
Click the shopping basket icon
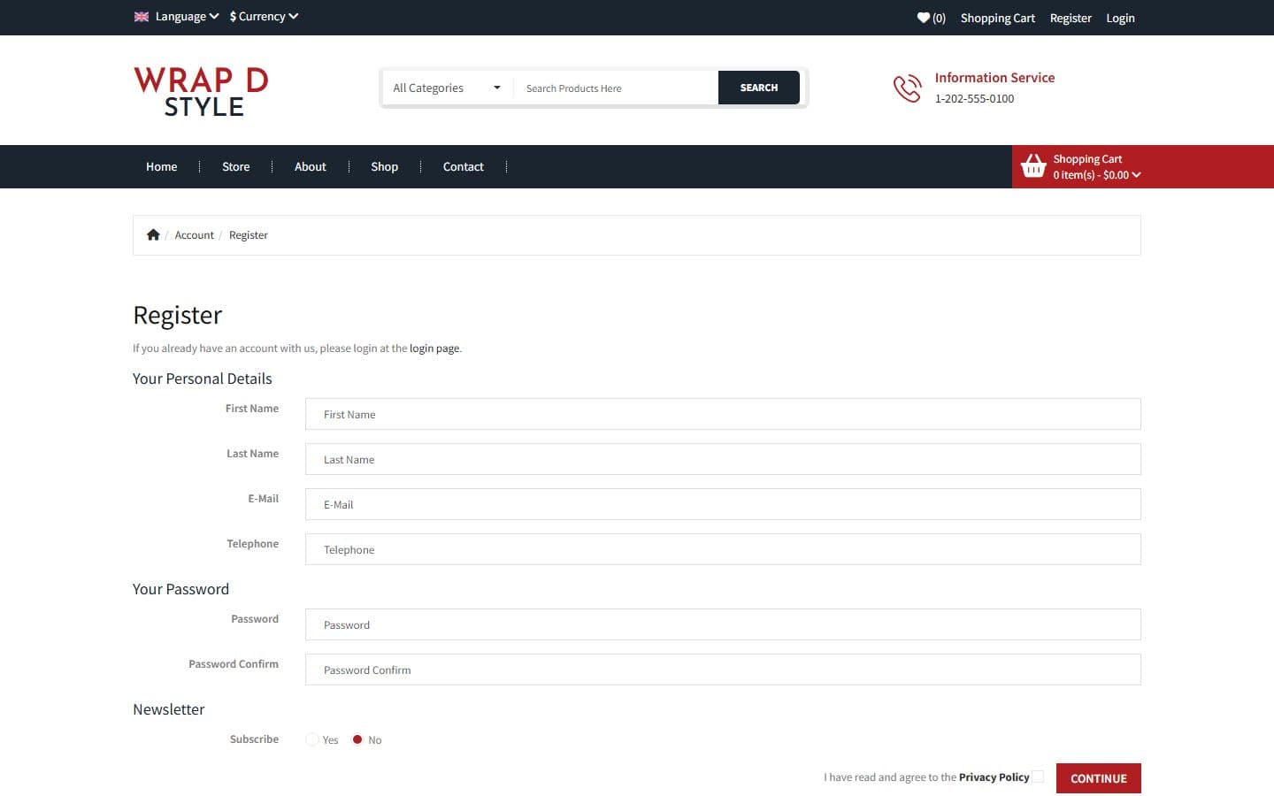tap(1033, 166)
